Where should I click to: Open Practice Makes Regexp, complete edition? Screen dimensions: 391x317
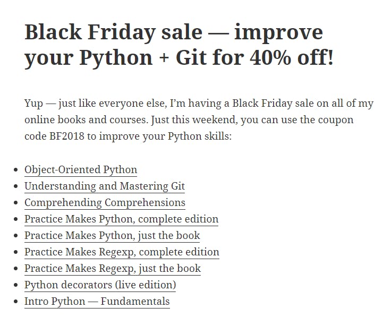[122, 252]
